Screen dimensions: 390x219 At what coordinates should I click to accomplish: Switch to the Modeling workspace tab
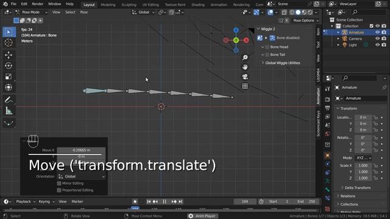point(108,5)
